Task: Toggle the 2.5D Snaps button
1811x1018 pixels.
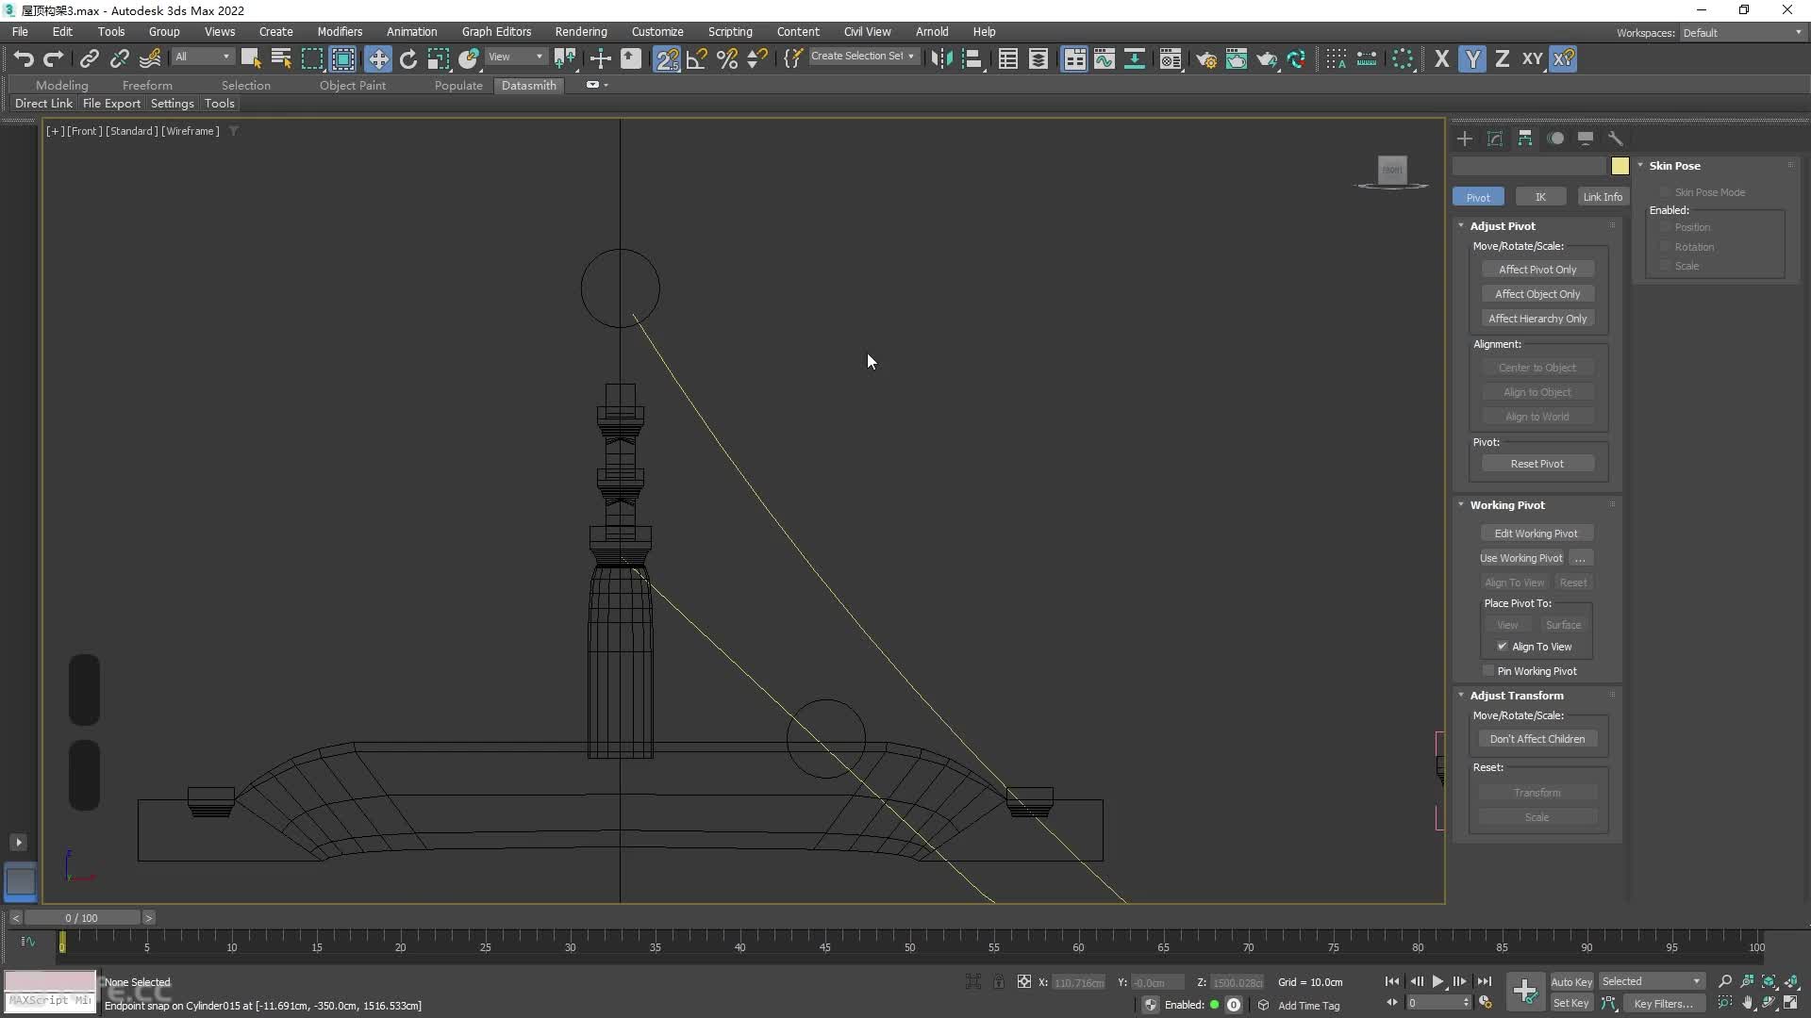Action: click(667, 58)
